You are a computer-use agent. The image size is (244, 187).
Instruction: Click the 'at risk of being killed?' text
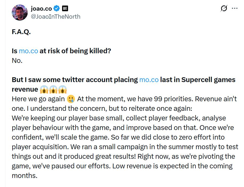[x=75, y=51]
